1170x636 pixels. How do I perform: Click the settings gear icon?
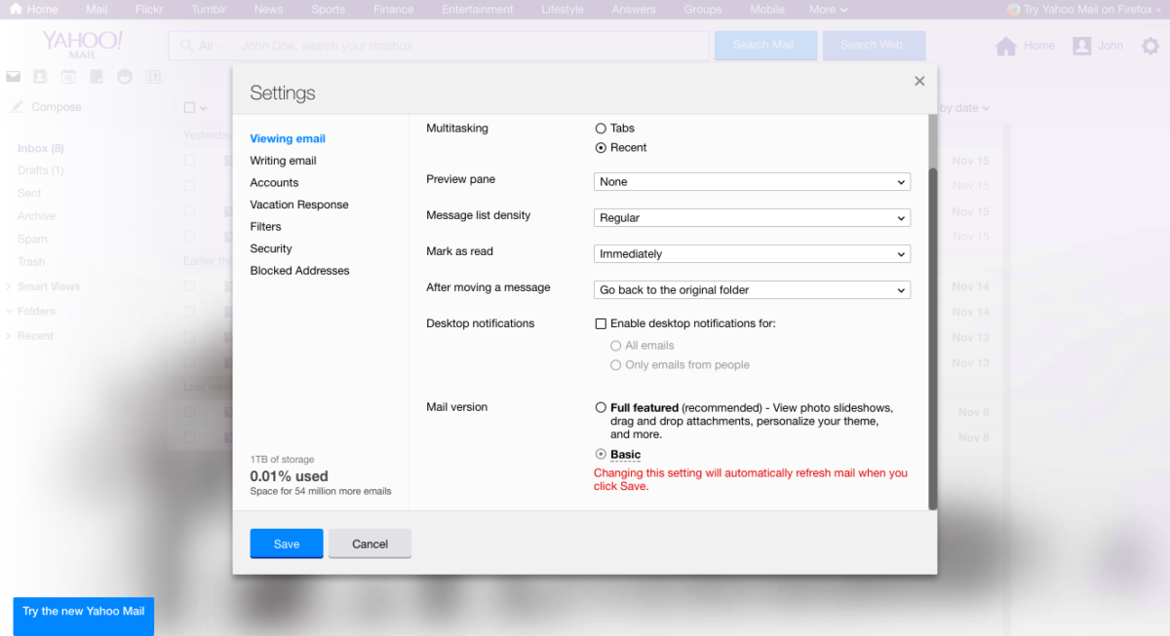[x=1150, y=46]
